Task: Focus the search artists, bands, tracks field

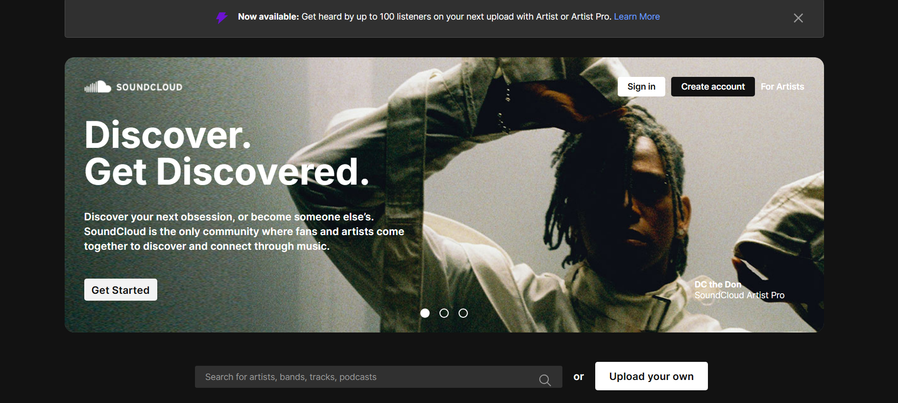Action: click(x=378, y=377)
